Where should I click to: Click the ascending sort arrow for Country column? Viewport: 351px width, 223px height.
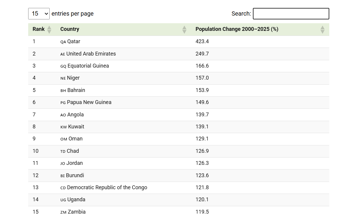pyautogui.click(x=184, y=28)
